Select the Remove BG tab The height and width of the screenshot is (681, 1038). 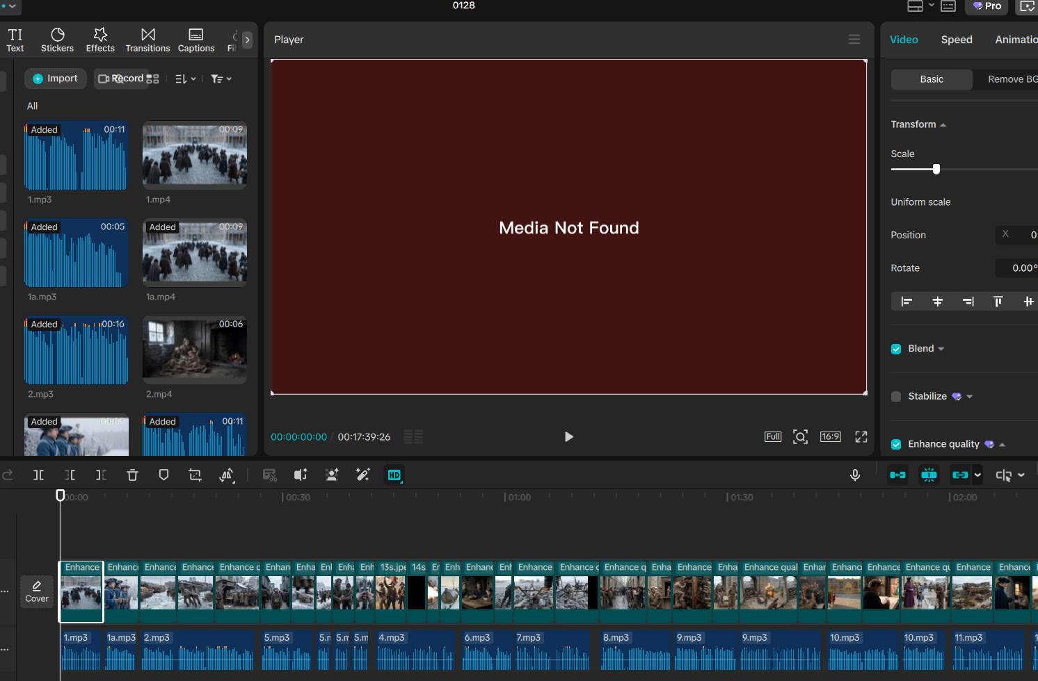pos(1012,79)
